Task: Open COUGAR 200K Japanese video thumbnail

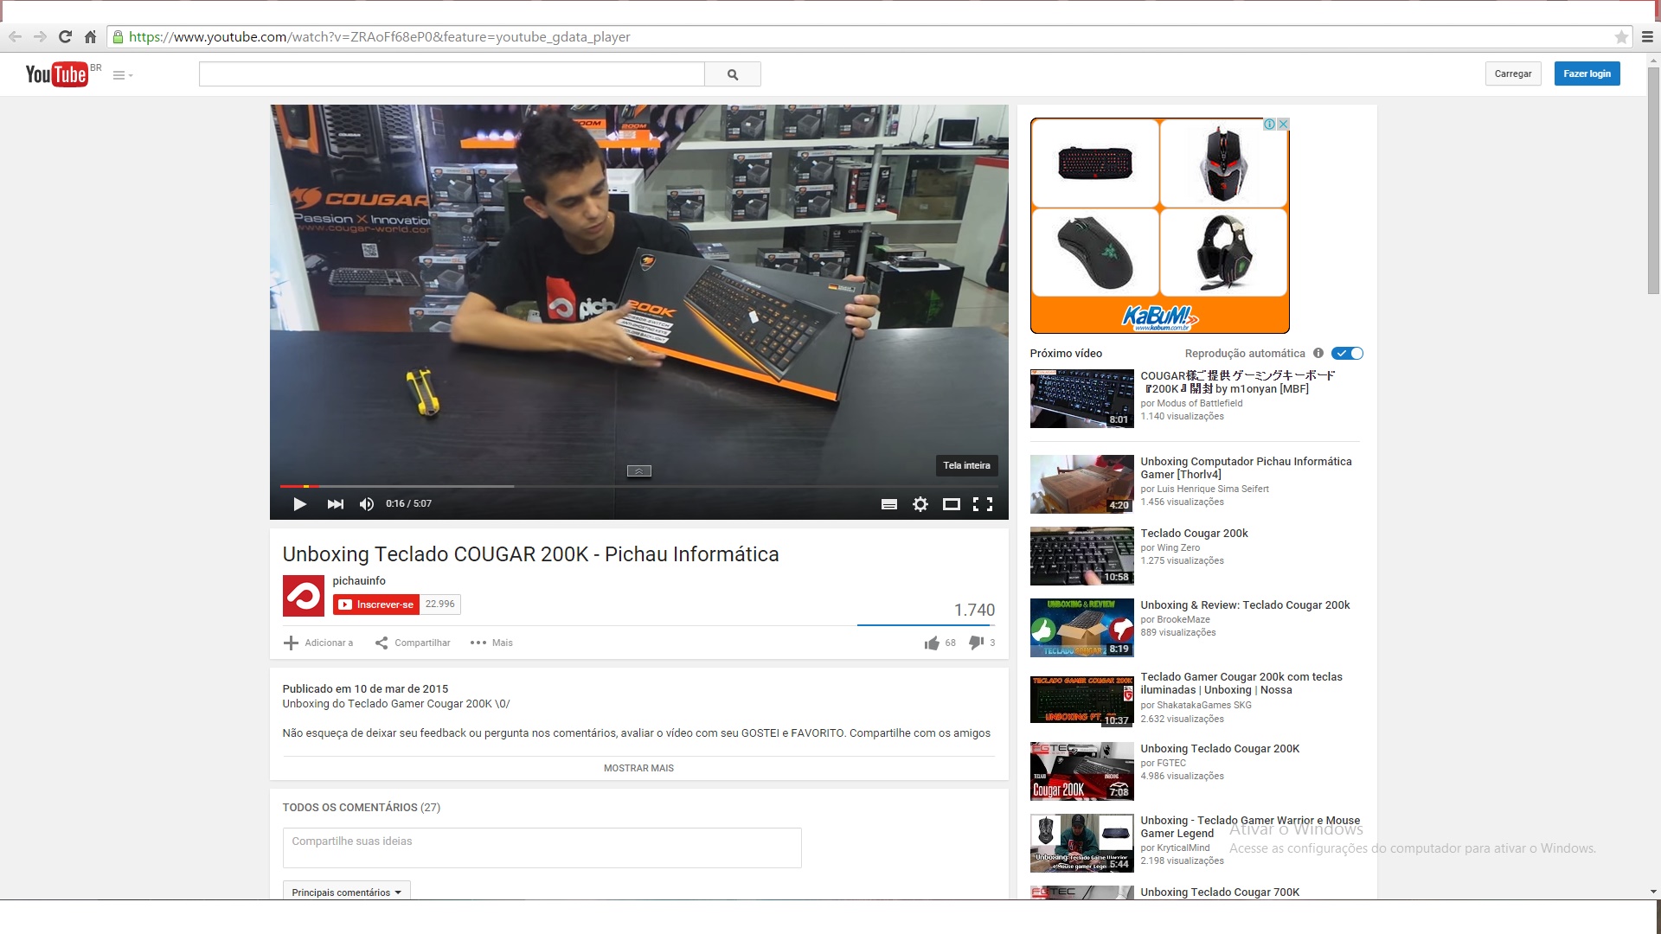Action: click(1081, 399)
